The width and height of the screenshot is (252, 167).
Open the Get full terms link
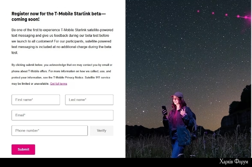coord(58,84)
